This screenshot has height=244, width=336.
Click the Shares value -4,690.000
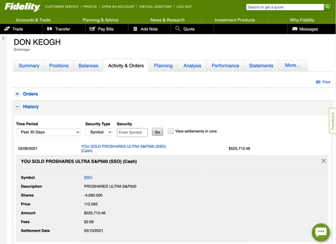[93, 195]
